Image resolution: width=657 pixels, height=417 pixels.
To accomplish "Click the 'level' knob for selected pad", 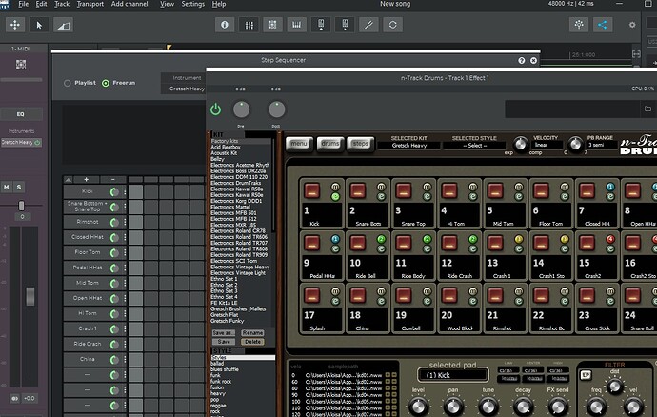I will pos(418,407).
